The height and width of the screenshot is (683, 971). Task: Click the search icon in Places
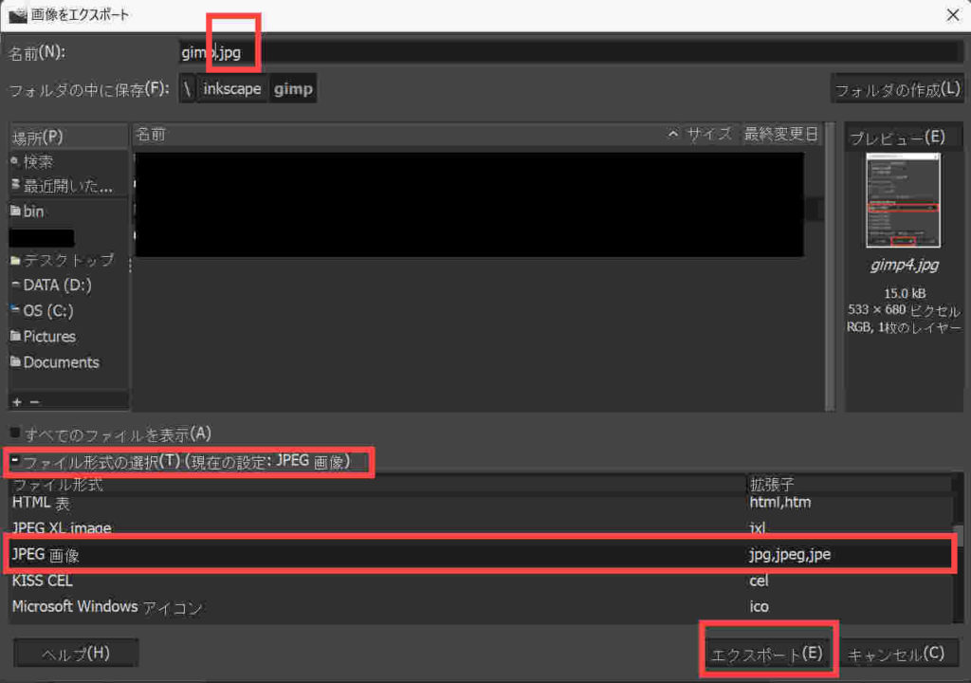coord(15,162)
